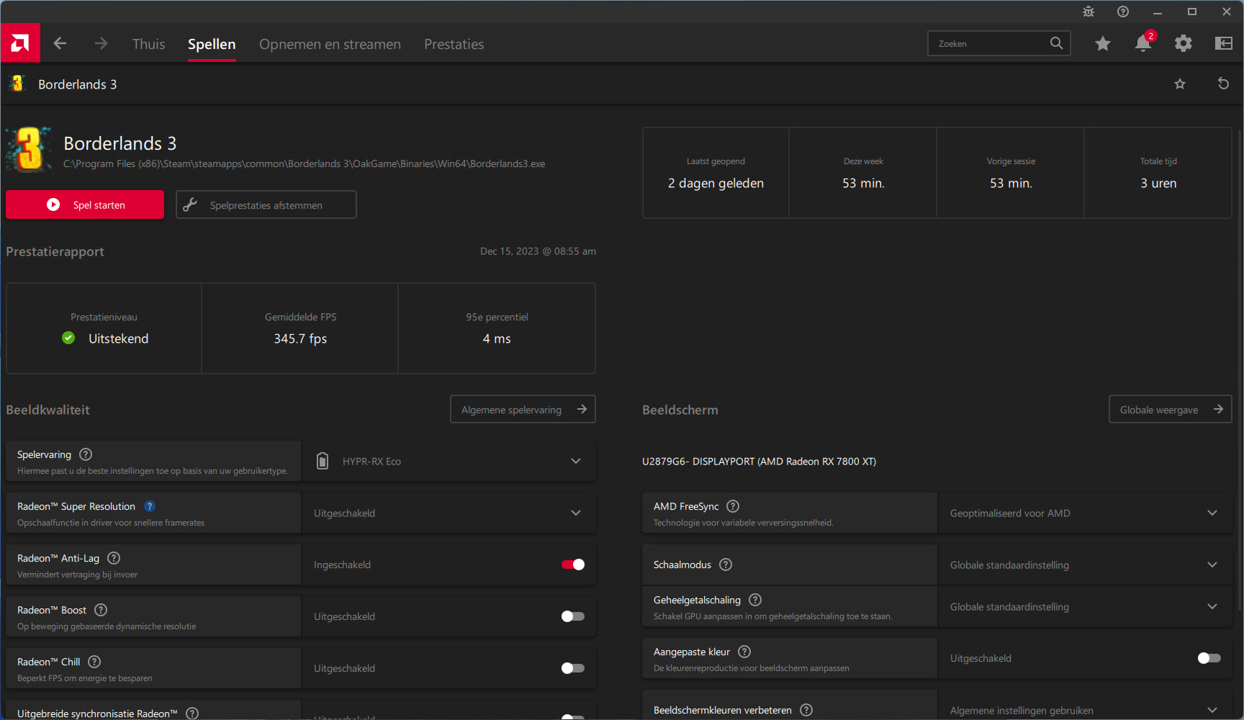
Task: Show help for Radeon Anti-Lag
Action: click(x=114, y=558)
